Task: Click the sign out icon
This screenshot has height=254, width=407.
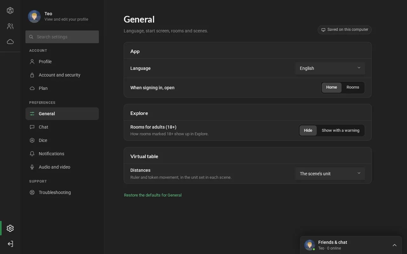Action: [x=10, y=244]
